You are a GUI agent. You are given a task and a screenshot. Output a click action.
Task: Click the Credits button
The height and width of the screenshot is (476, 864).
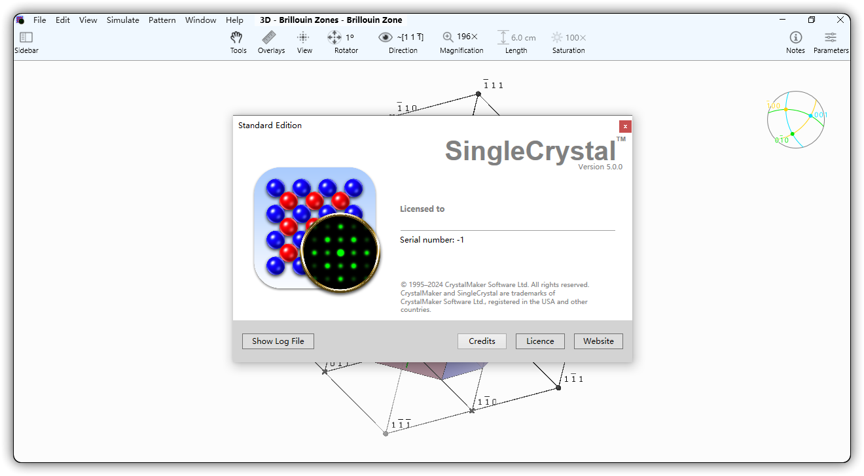click(x=482, y=341)
